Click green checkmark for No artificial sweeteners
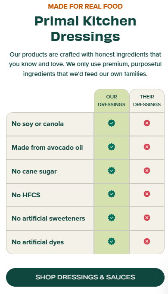 [112, 218]
